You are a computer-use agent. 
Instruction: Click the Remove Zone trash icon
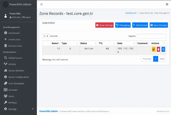coord(6,46)
